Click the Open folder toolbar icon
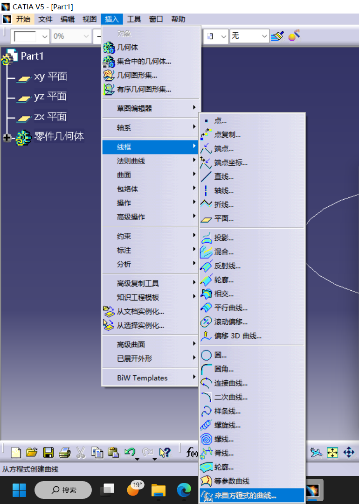Screen dimensions: 359x504 pos(32,453)
